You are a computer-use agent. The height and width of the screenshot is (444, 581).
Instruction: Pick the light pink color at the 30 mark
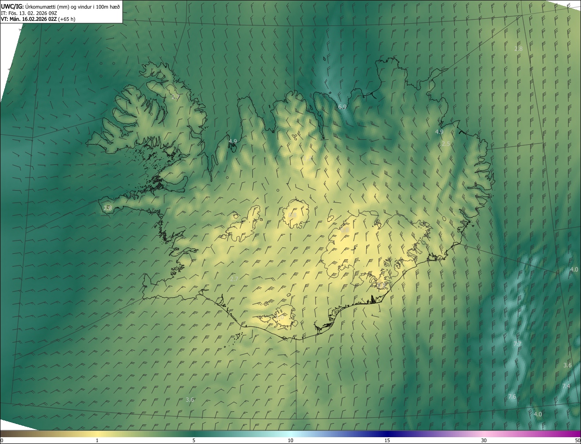(484, 434)
